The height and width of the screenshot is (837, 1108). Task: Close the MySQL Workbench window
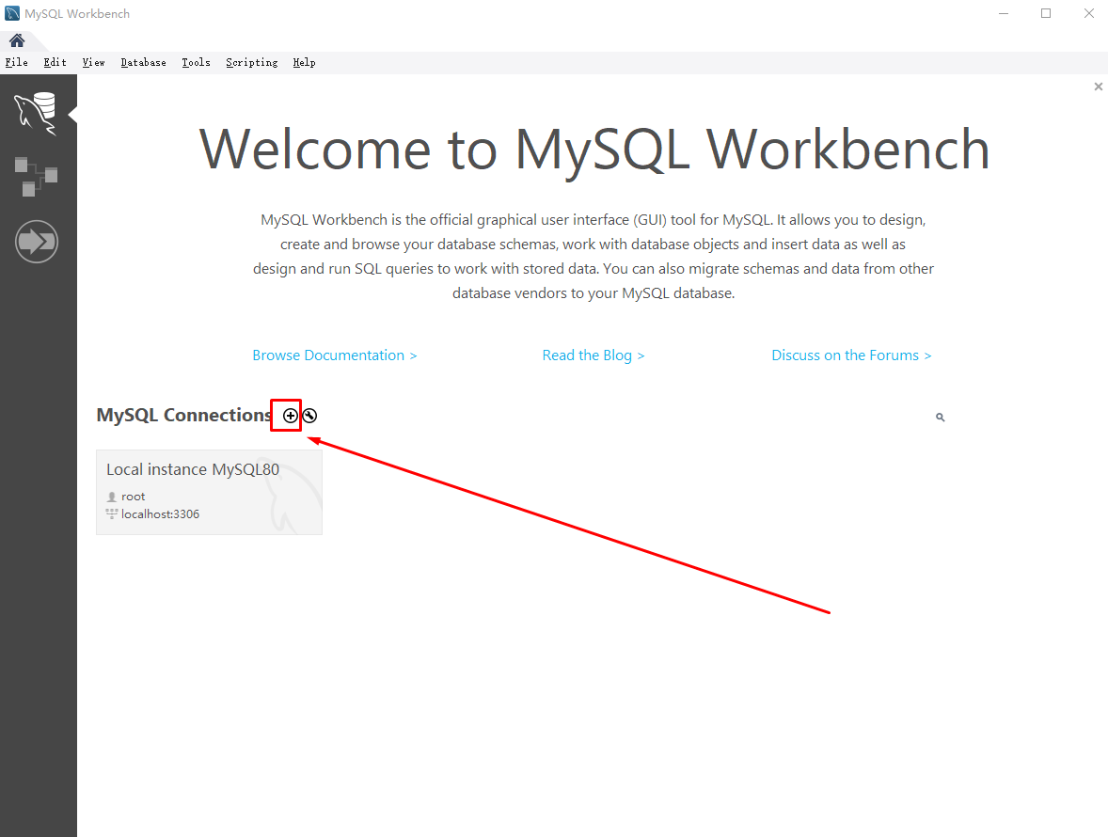(x=1089, y=13)
